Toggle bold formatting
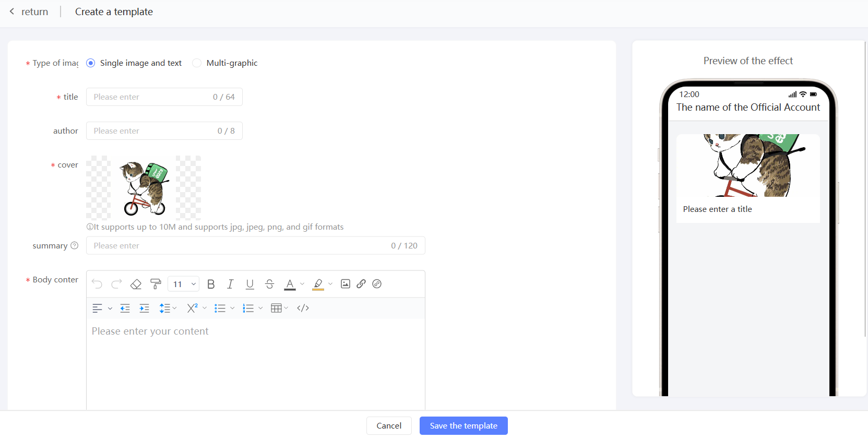This screenshot has height=439, width=868. [211, 284]
